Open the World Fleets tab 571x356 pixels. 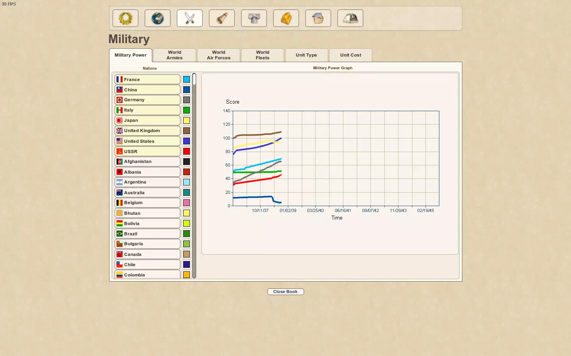click(x=263, y=55)
